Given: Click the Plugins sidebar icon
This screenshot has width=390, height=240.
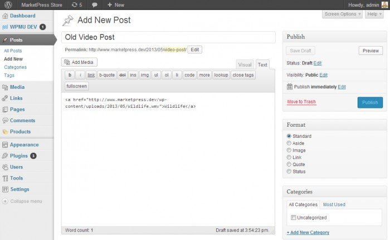Looking at the screenshot, I should tap(5, 156).
